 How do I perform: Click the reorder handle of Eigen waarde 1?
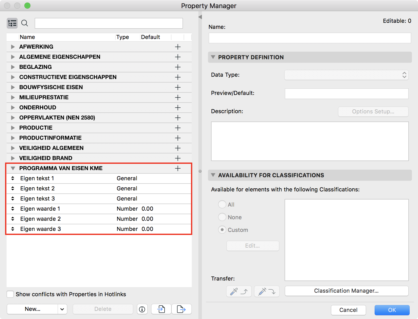13,209
